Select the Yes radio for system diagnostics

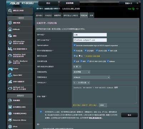[75, 56]
